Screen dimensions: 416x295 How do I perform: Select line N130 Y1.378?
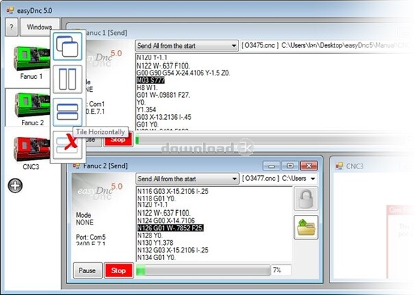tap(155, 243)
